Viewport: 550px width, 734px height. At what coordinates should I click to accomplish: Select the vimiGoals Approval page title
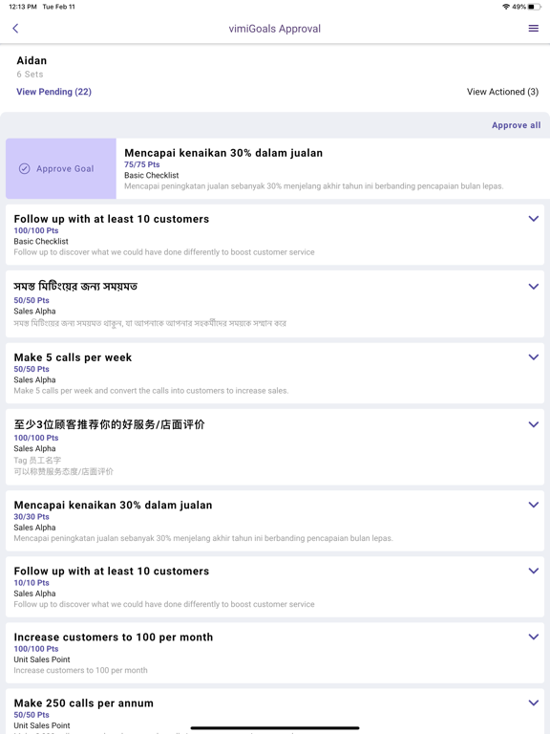point(275,29)
